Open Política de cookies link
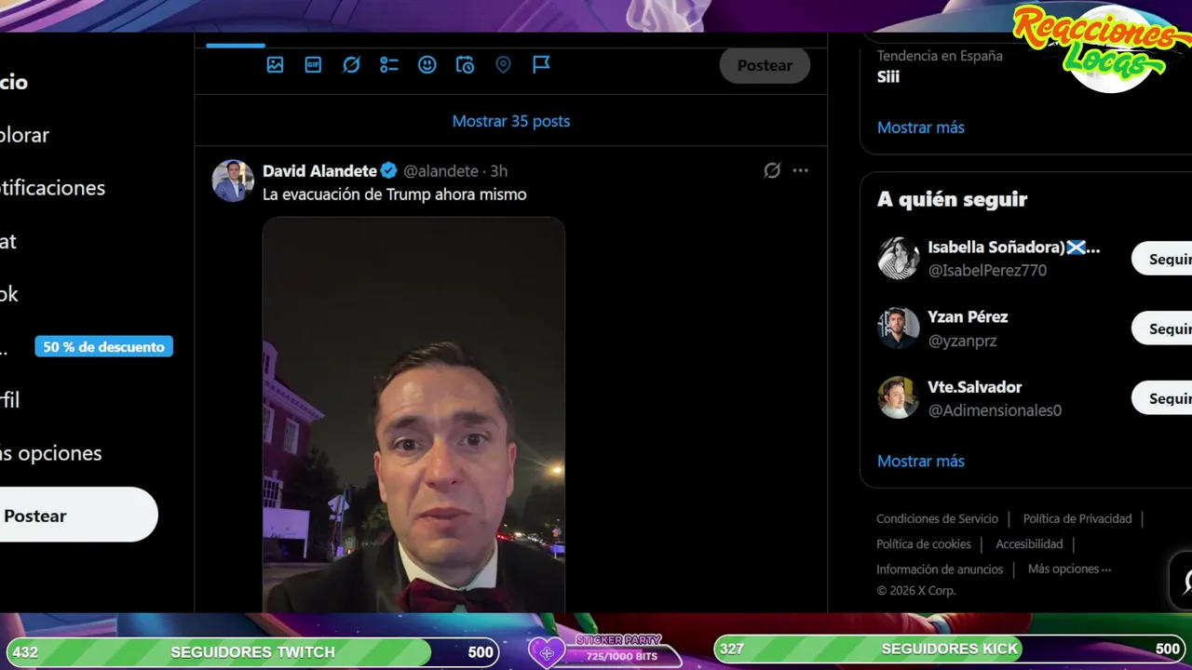The width and height of the screenshot is (1192, 670). click(x=923, y=544)
